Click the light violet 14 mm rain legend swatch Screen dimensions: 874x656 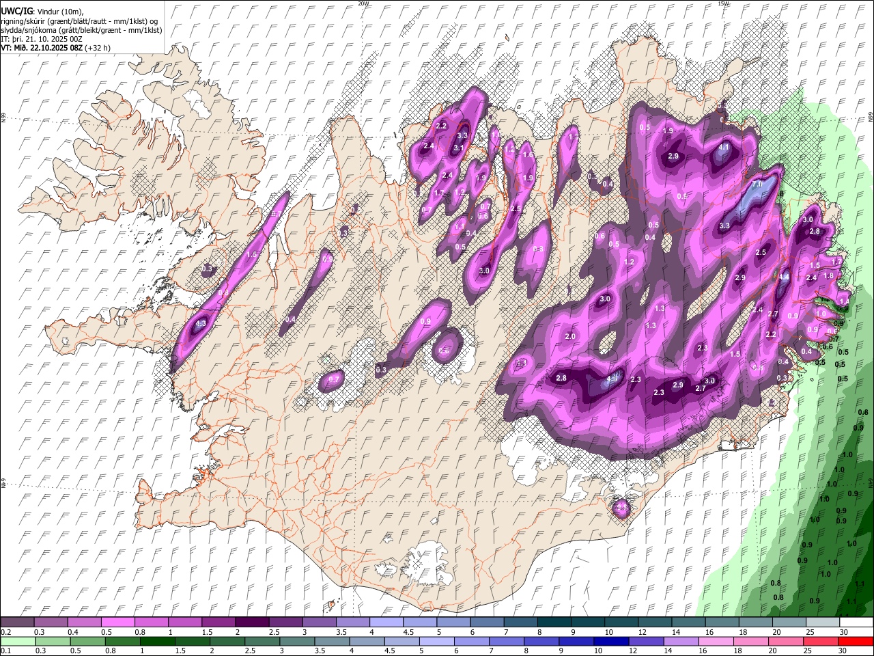pos(680,641)
